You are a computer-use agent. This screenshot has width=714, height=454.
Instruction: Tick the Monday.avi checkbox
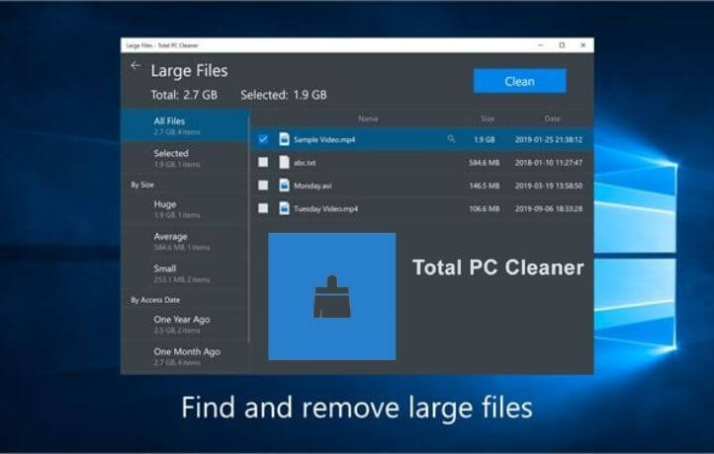pos(263,186)
